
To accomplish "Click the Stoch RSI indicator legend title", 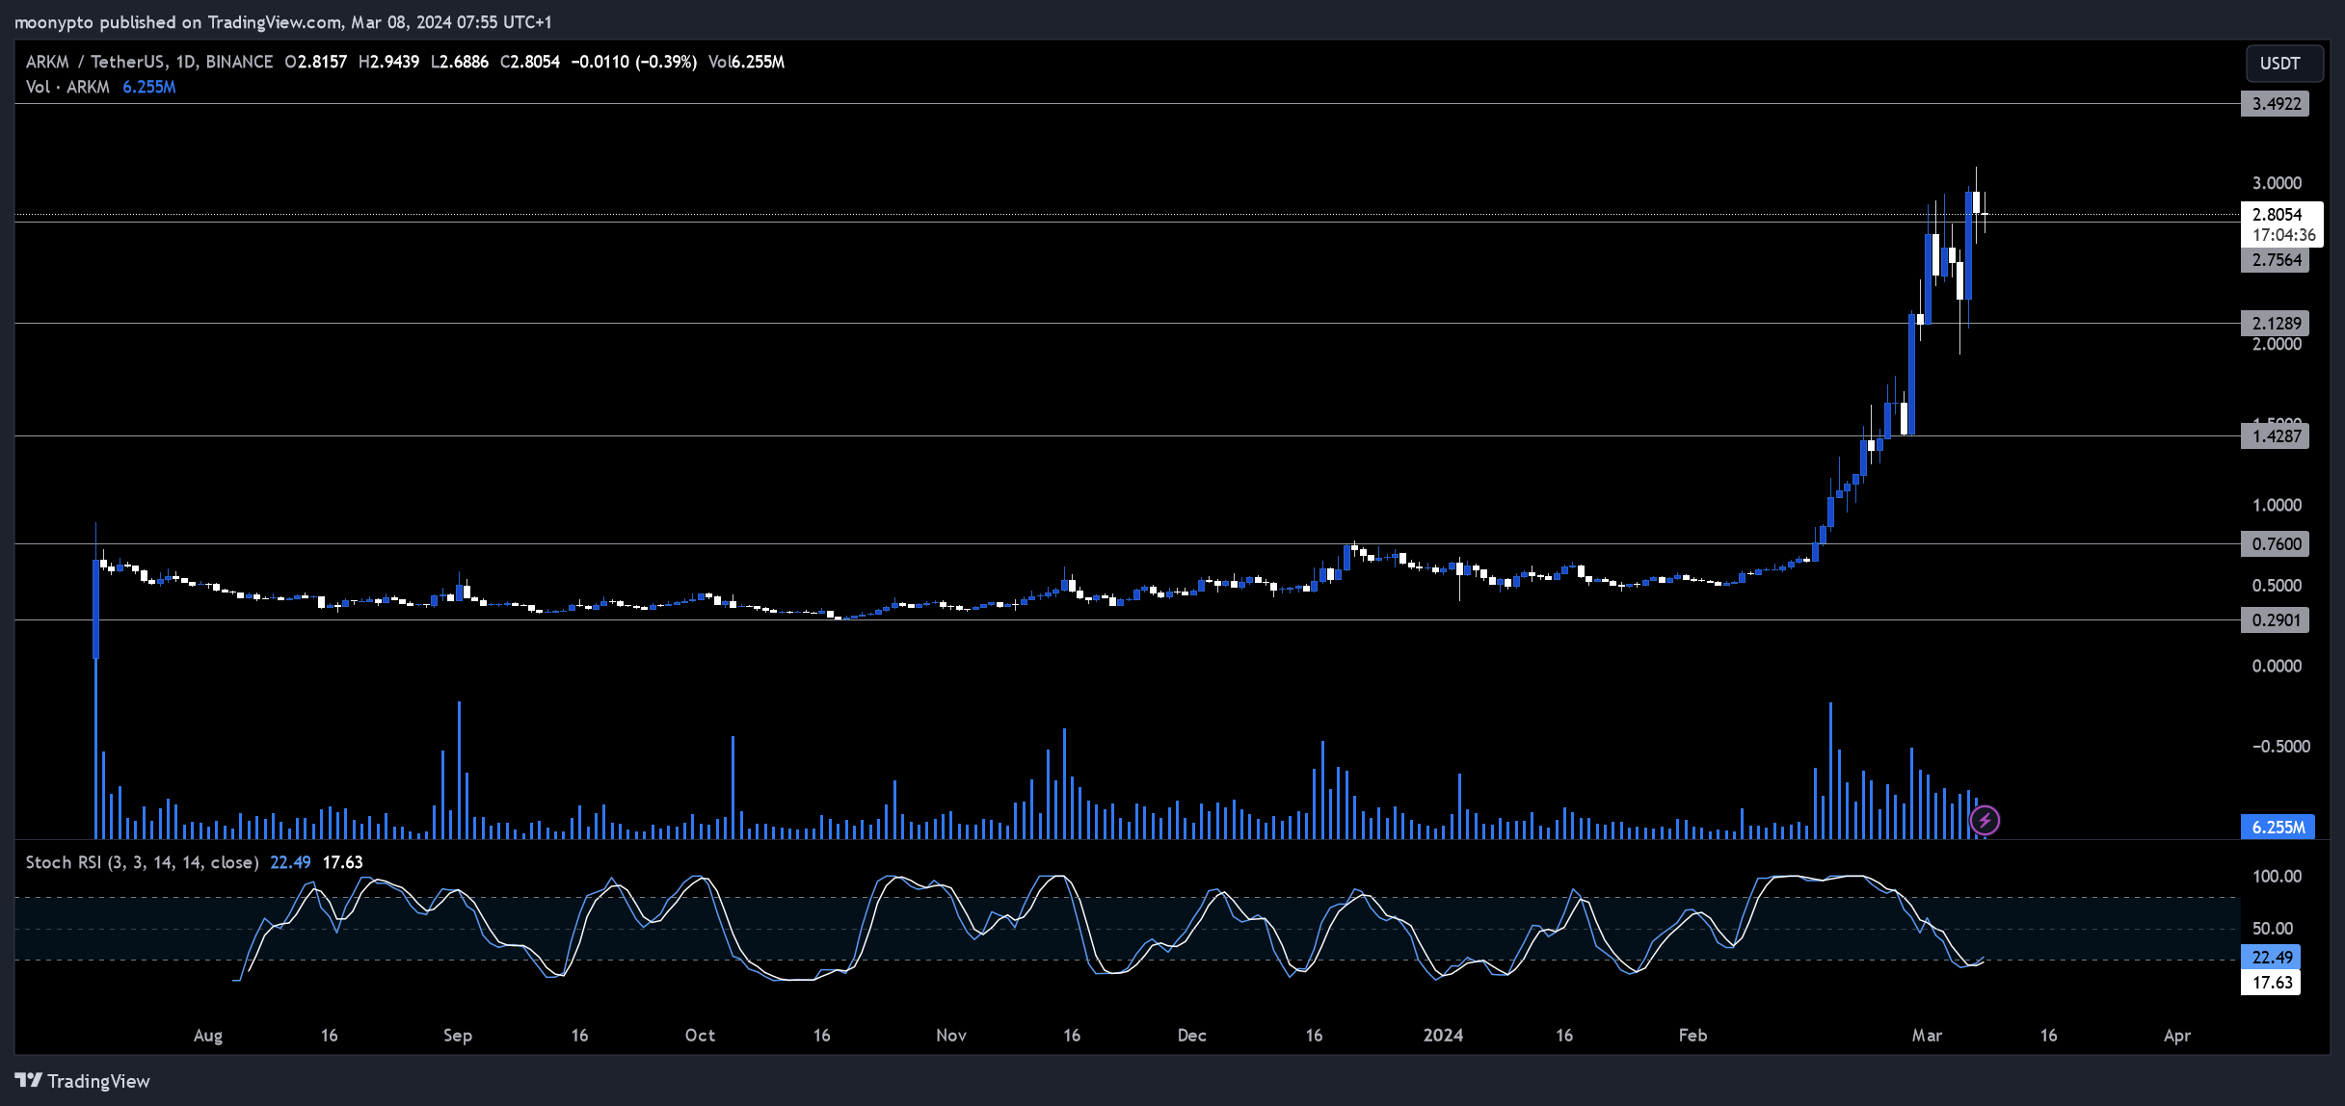I will pos(142,863).
